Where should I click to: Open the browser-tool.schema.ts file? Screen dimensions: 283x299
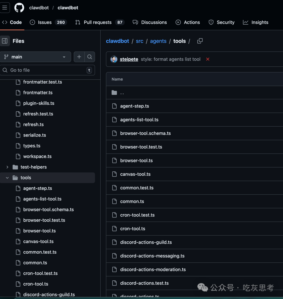click(145, 133)
